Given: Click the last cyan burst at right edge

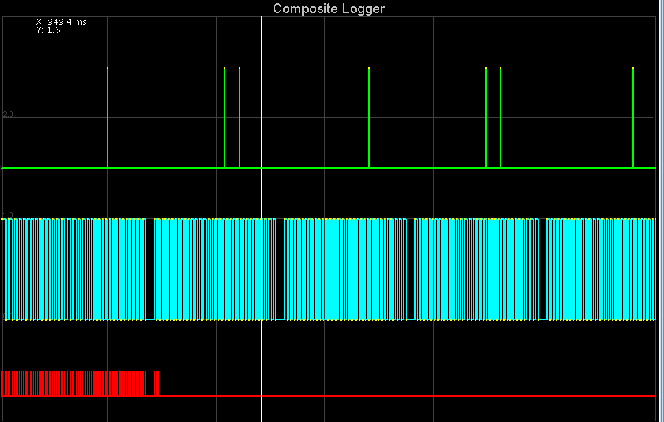Looking at the screenshot, I should (601, 270).
